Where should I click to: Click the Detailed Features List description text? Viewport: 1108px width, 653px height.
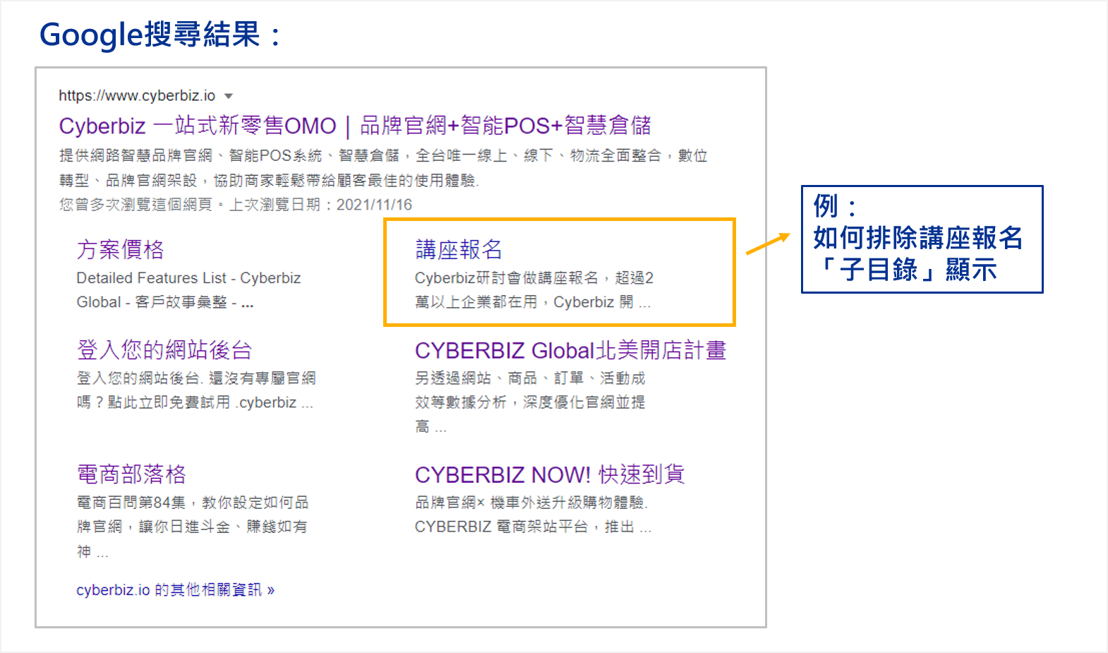pyautogui.click(x=188, y=289)
